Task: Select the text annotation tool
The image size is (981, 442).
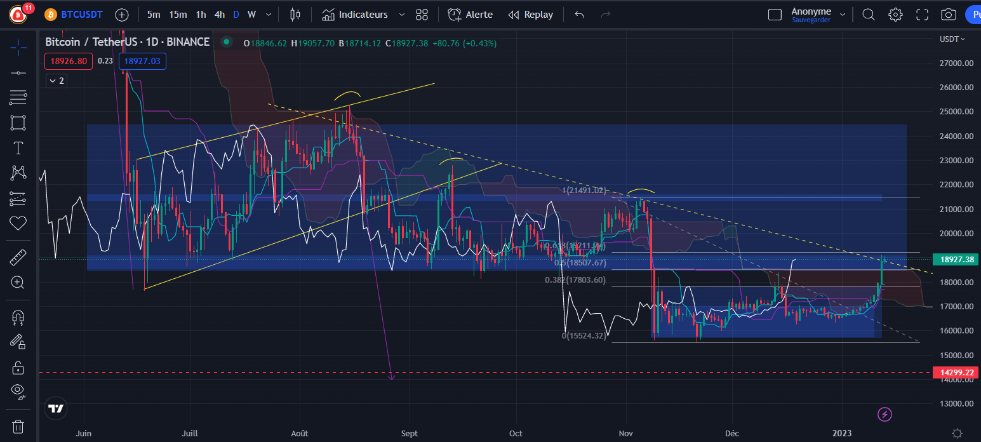Action: tap(18, 147)
